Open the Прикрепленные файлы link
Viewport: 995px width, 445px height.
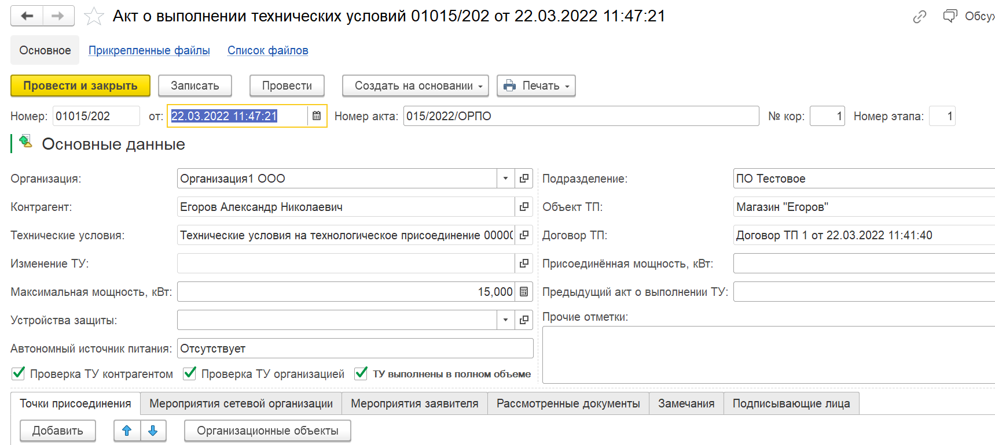pos(149,50)
